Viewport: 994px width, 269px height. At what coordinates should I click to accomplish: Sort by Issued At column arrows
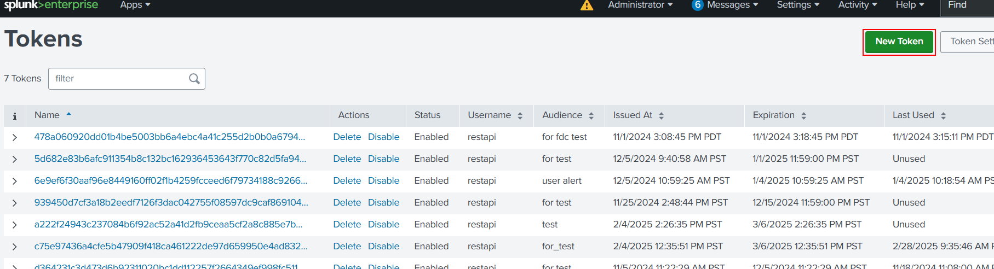tap(661, 116)
